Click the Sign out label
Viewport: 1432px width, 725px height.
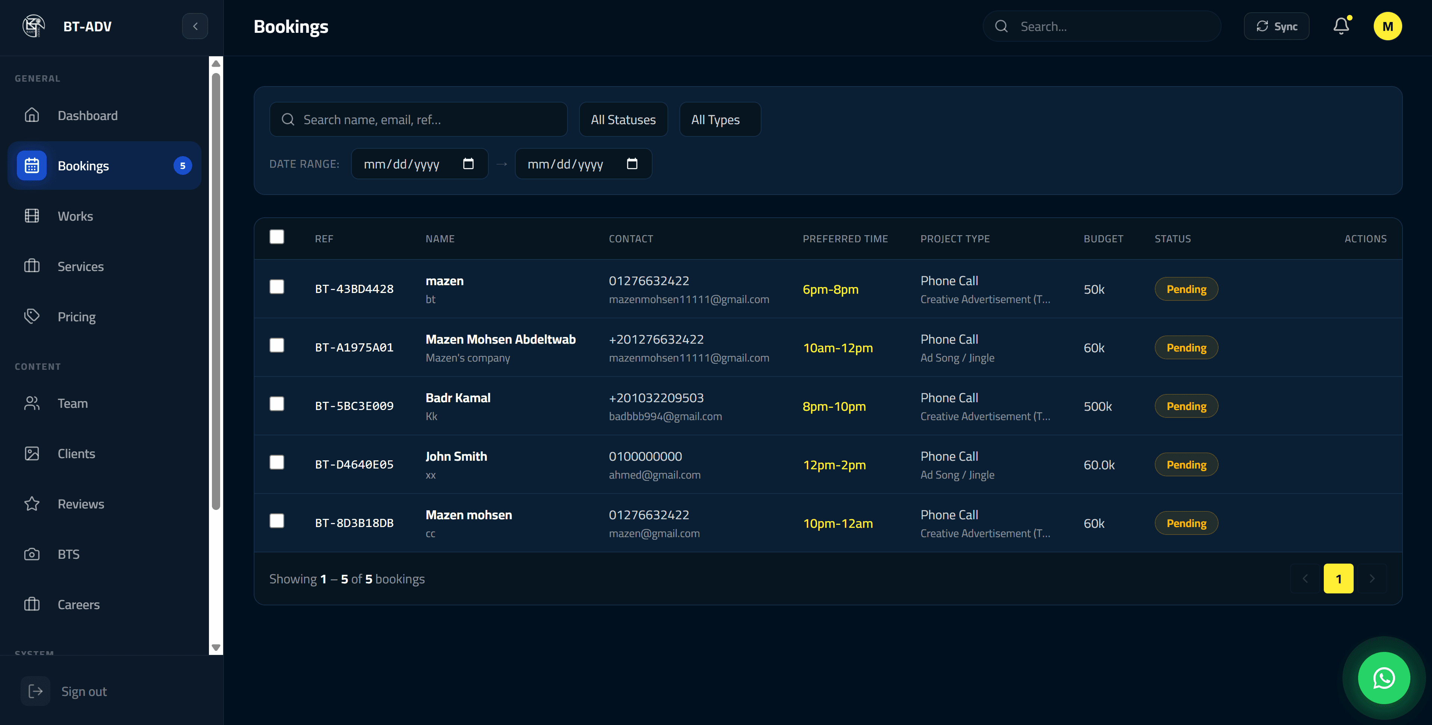pos(84,692)
